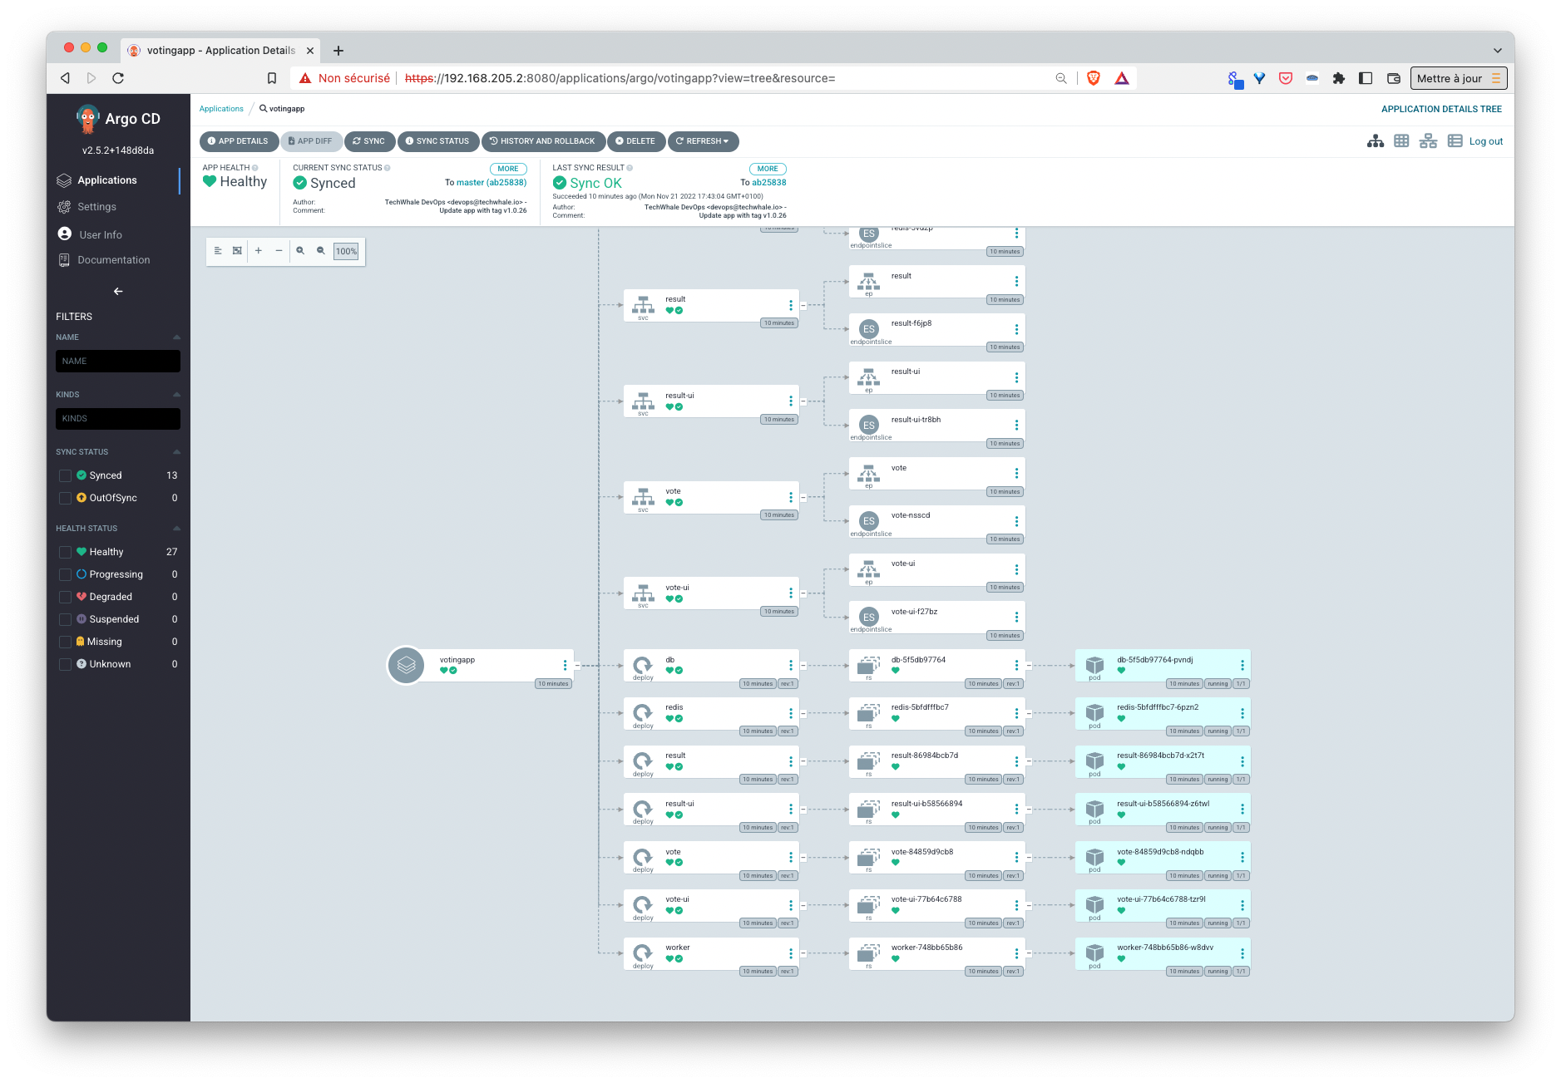Toggle the Unknown filter checkbox
The width and height of the screenshot is (1561, 1083).
click(65, 664)
